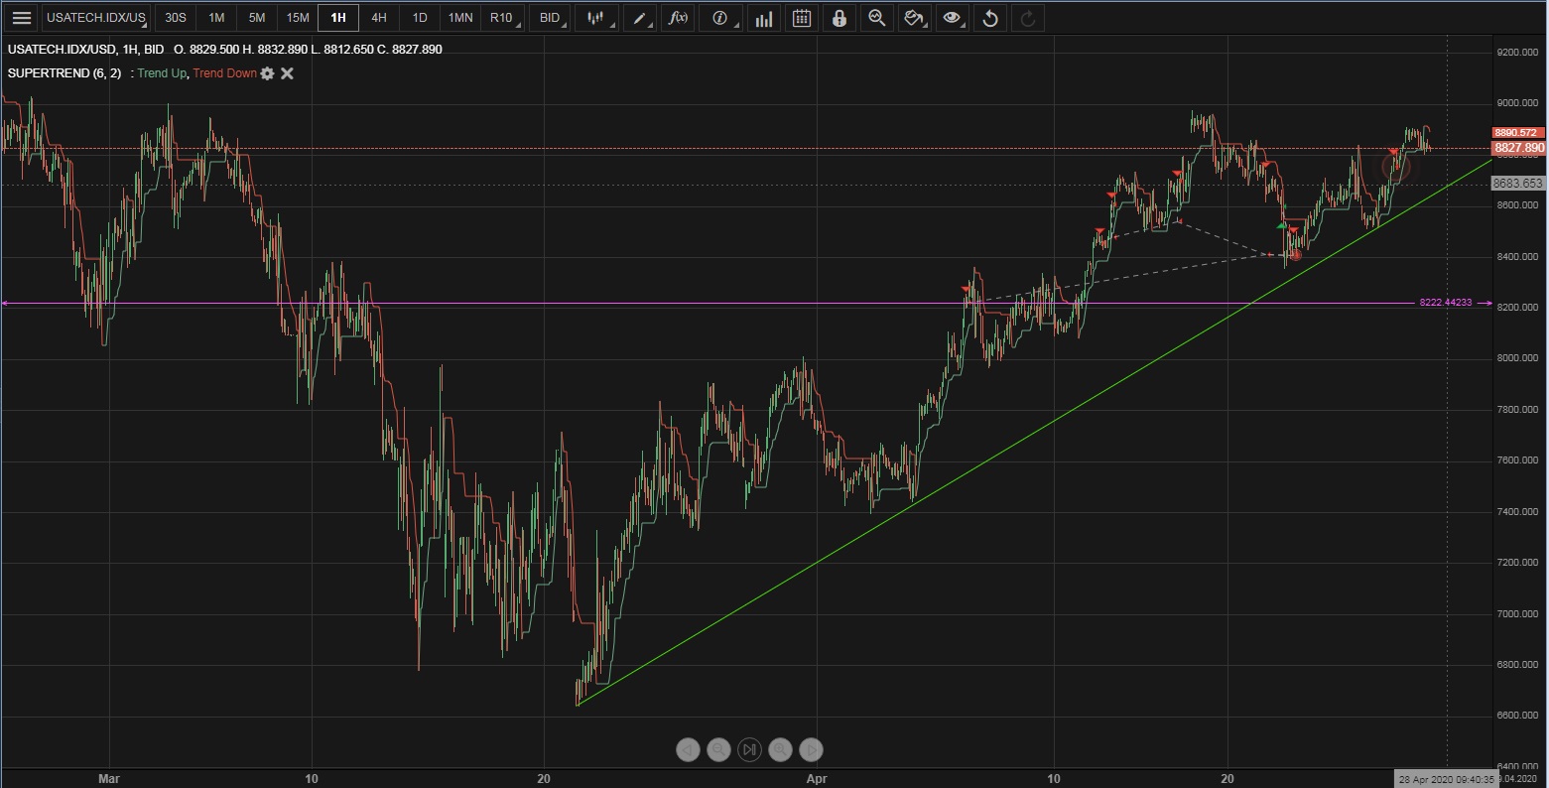The height and width of the screenshot is (788, 1549).
Task: Click the current price label 8827.890
Action: [1518, 148]
